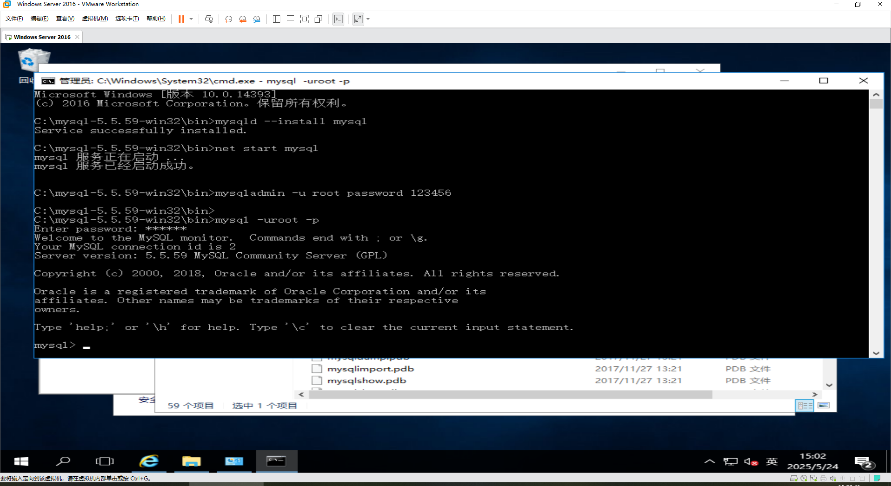Click the Explorer horizontal scrollbar thumb
891x486 pixels.
(510, 395)
